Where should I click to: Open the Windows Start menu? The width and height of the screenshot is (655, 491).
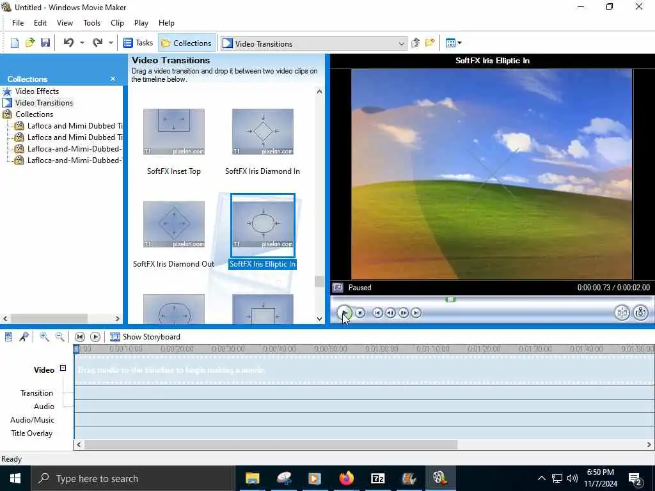15,478
